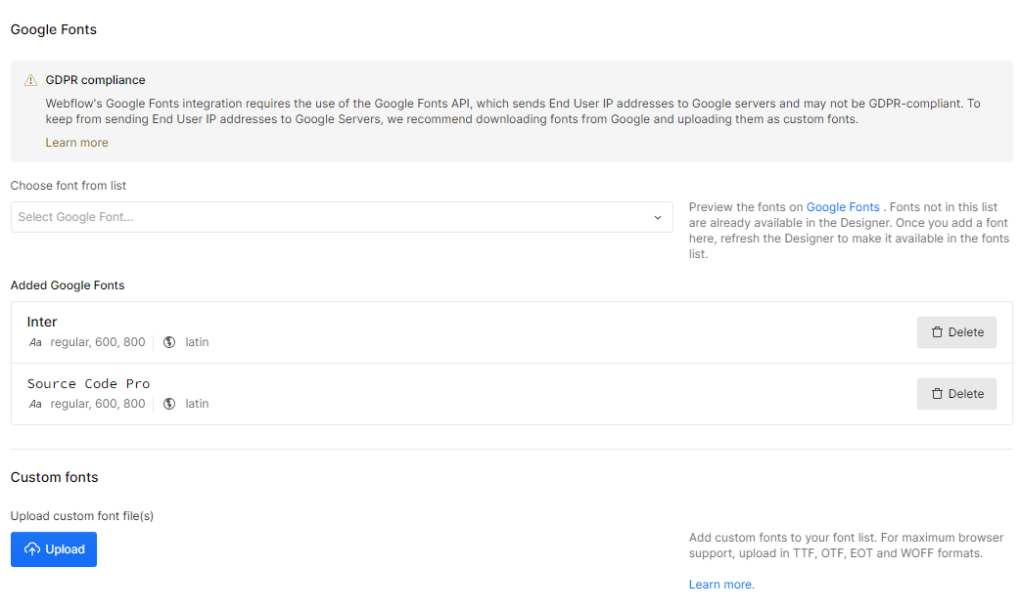Click Inter's 'regular, 600, 800' weights text
The image size is (1020, 612).
tap(98, 342)
